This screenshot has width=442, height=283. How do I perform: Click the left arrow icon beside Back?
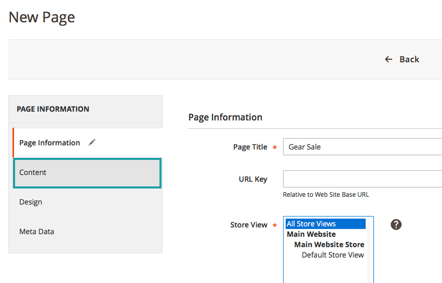click(389, 59)
